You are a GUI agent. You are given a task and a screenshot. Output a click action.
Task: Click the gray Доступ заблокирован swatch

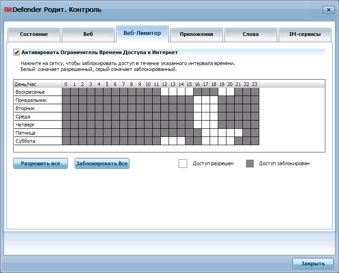[x=250, y=164]
